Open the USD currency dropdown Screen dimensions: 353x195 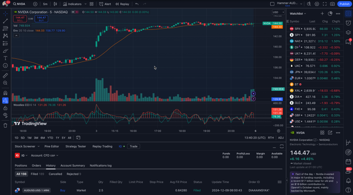[x=278, y=12]
